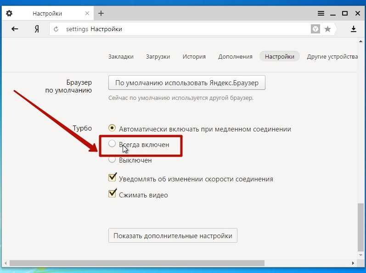The image size is (366, 273).
Task: Click the vertical scrollbar thumb
Action: point(360,227)
